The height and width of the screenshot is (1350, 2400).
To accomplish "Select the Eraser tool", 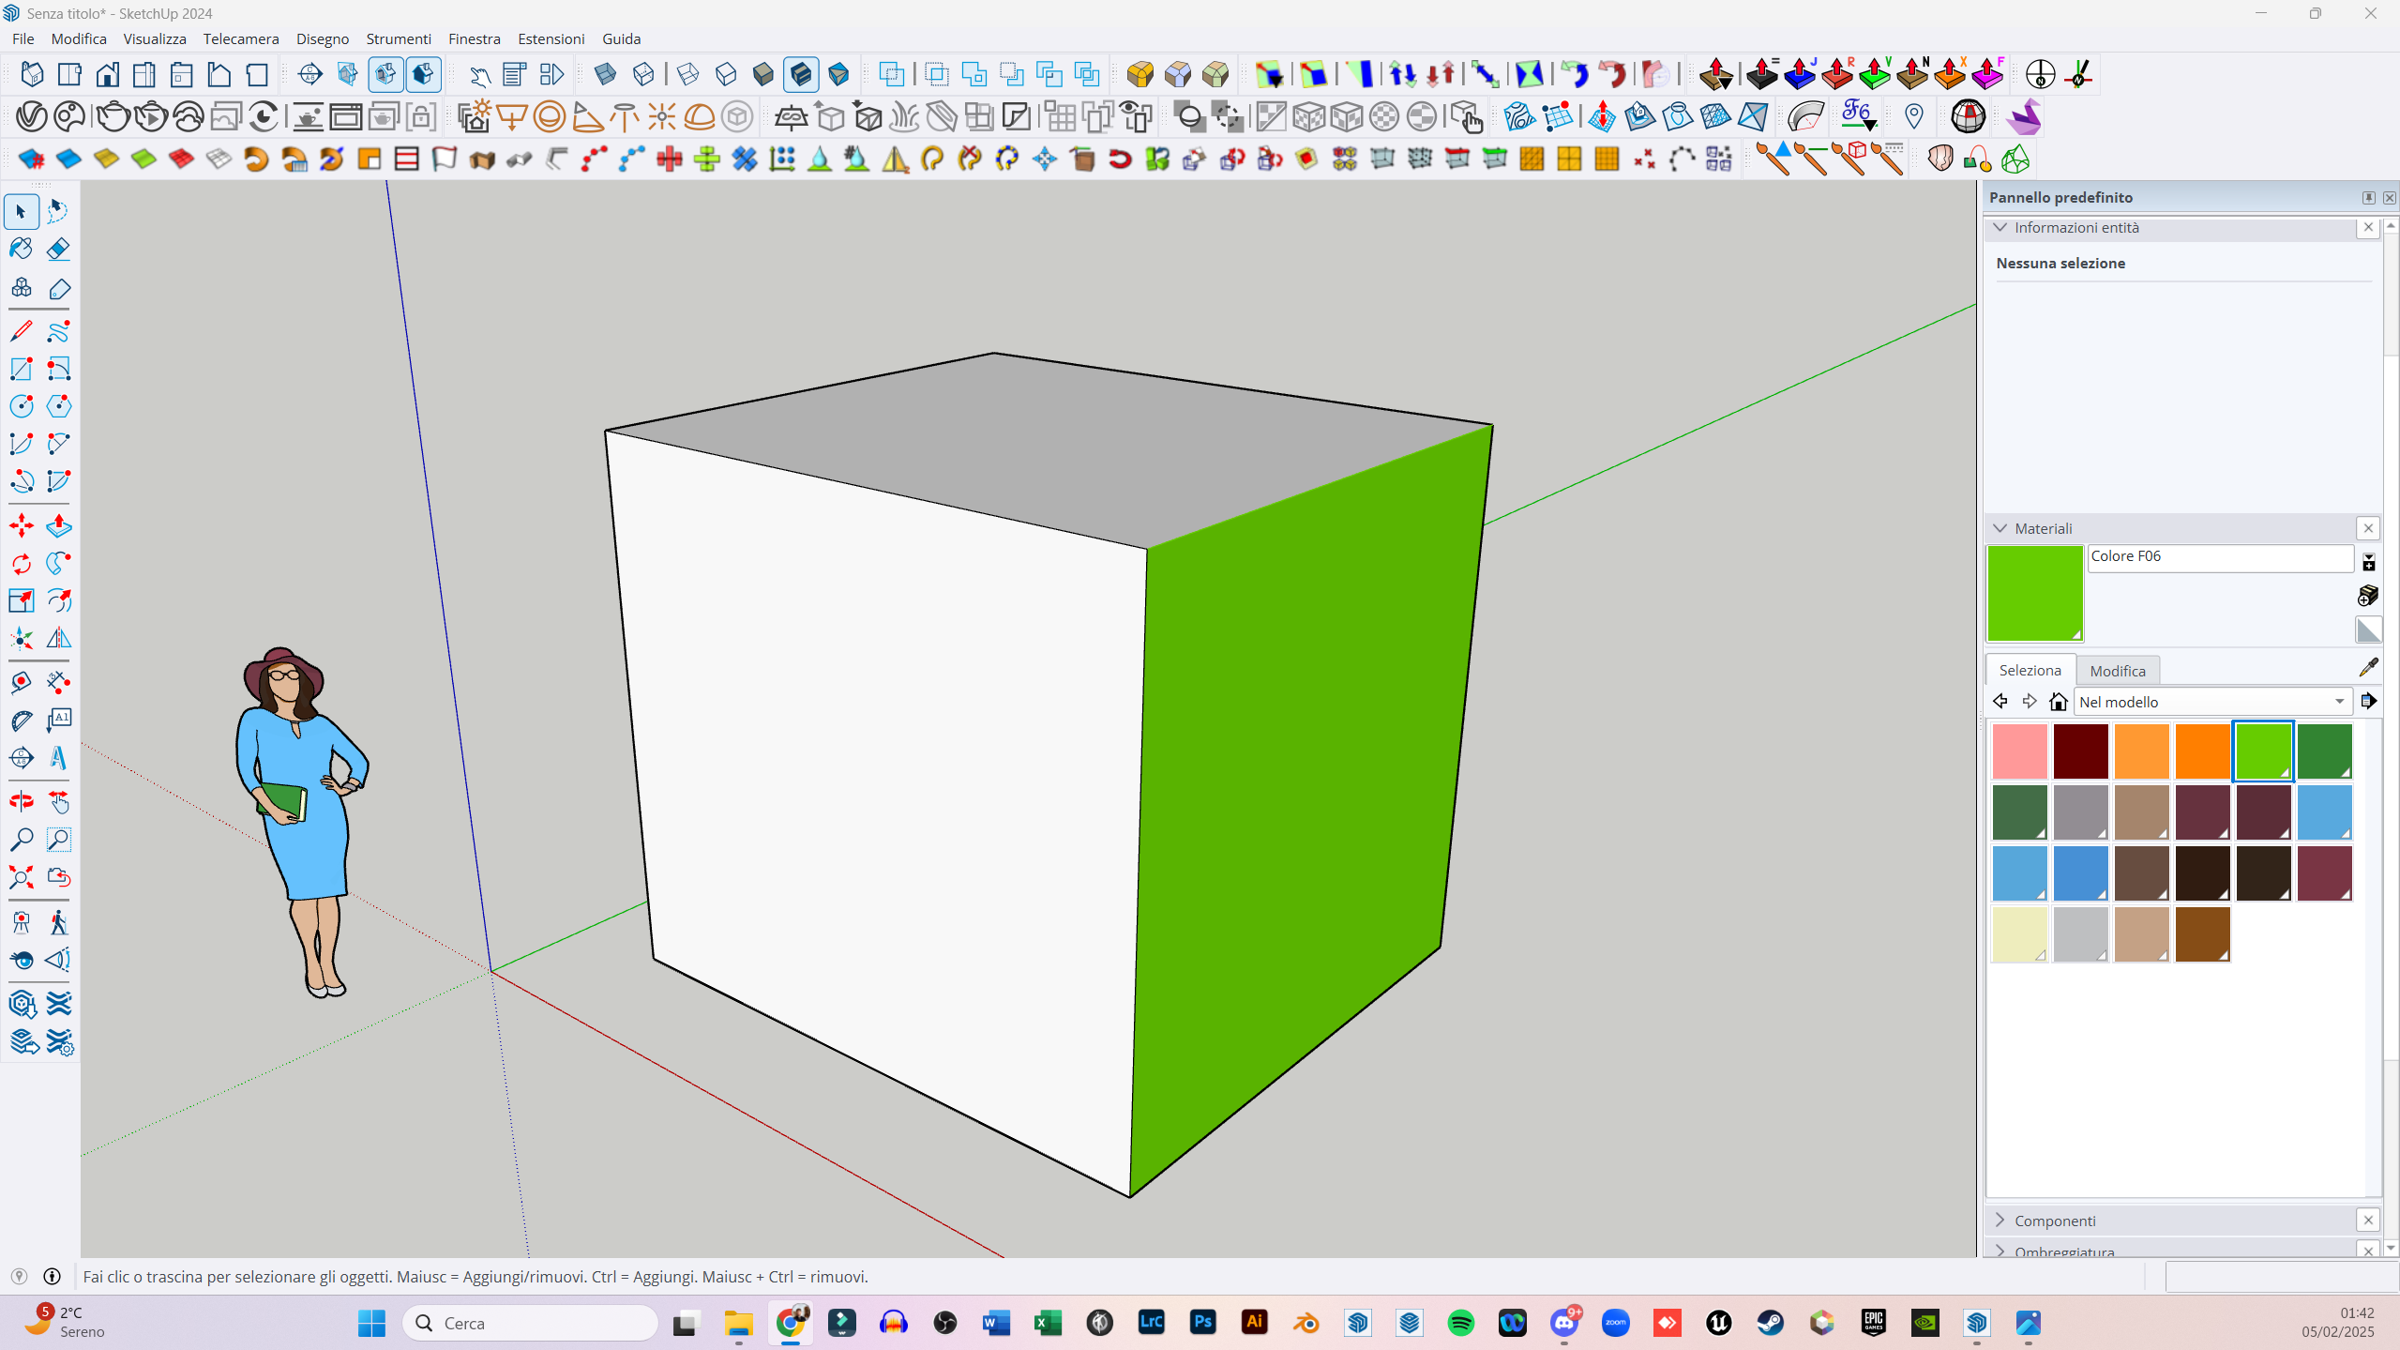I will [58, 250].
